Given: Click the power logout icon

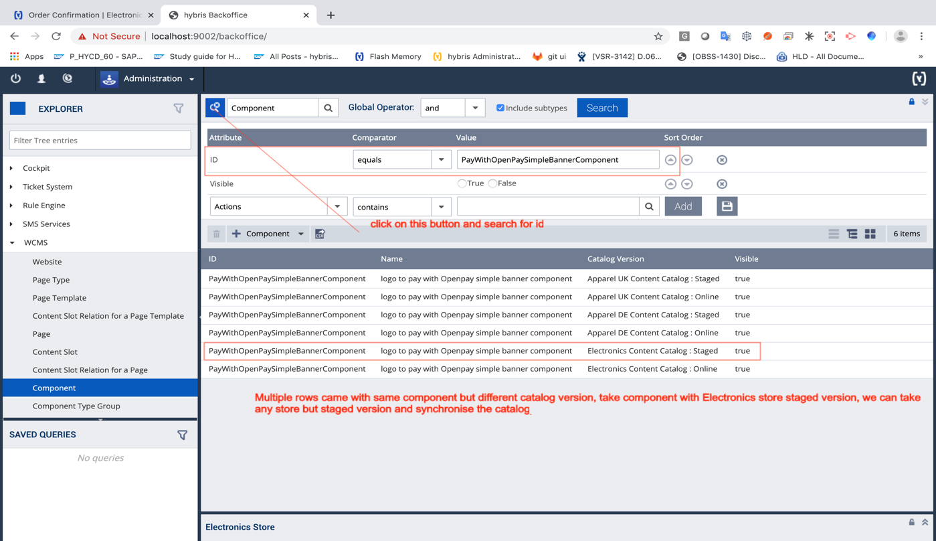Looking at the screenshot, I should (16, 78).
